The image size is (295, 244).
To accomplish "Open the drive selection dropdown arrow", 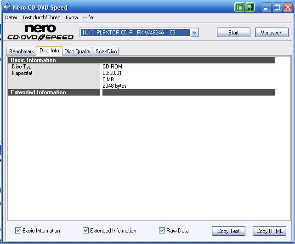I will point(194,33).
